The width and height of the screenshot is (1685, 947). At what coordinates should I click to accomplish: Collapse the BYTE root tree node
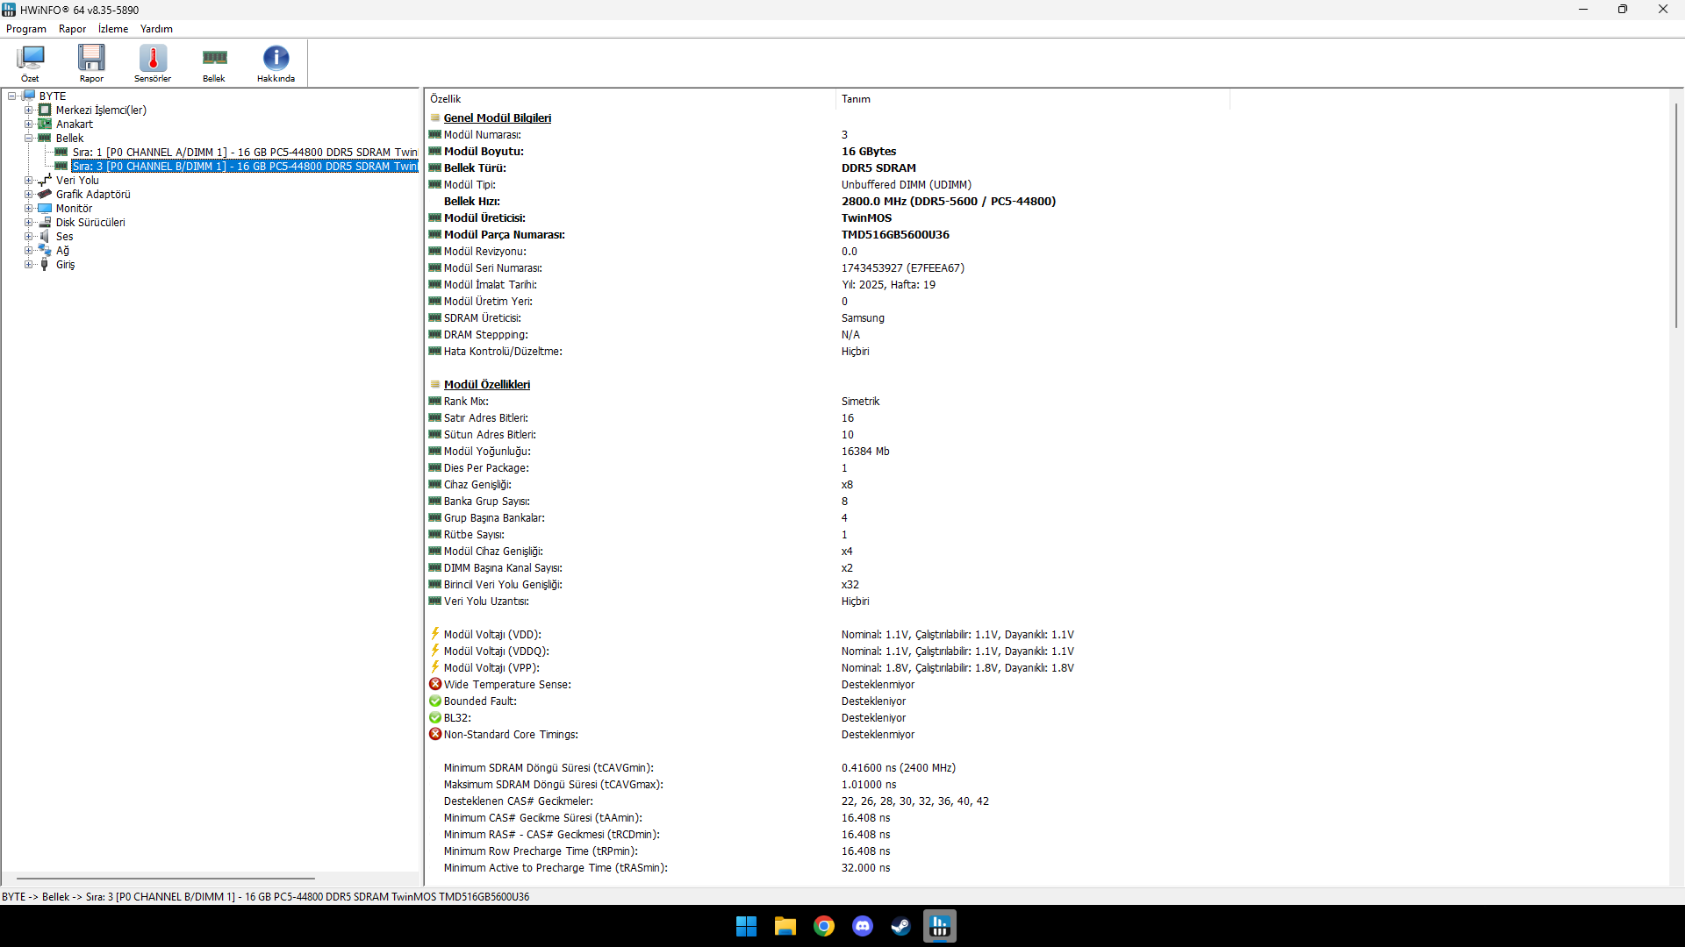(x=12, y=96)
